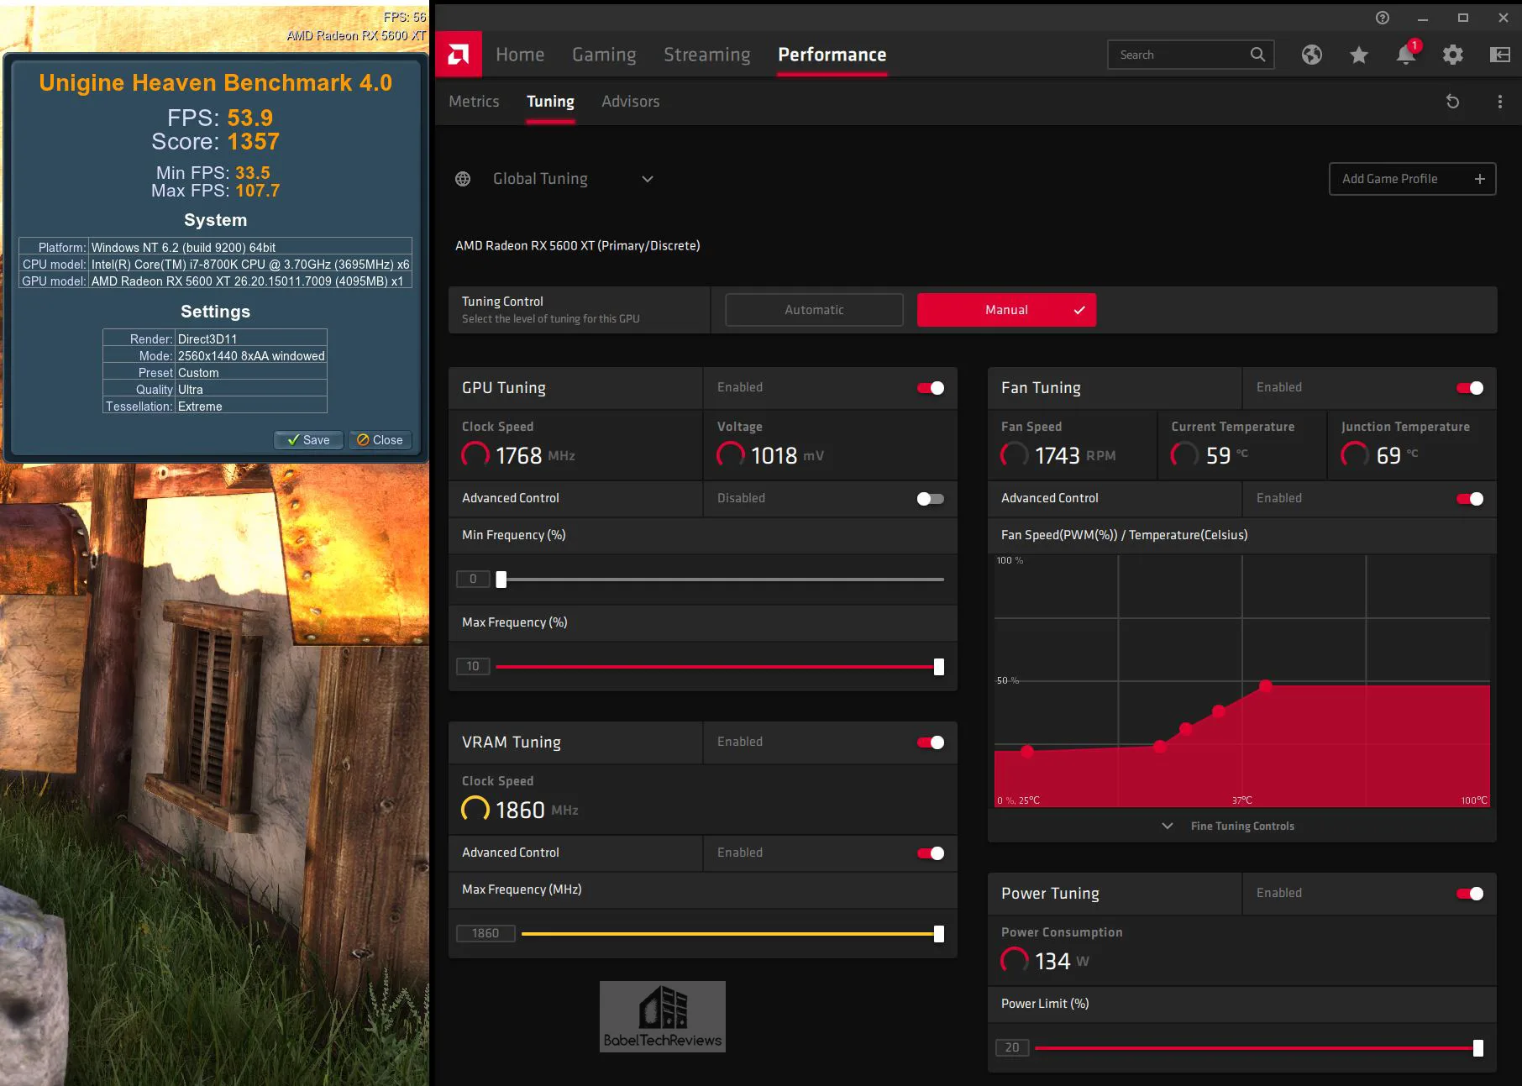This screenshot has height=1086, width=1522.
Task: Switch to the Metrics sub-tab
Action: (x=474, y=102)
